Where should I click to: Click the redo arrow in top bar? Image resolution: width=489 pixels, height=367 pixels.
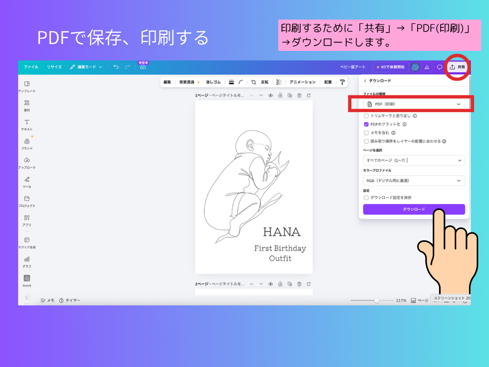pyautogui.click(x=127, y=67)
